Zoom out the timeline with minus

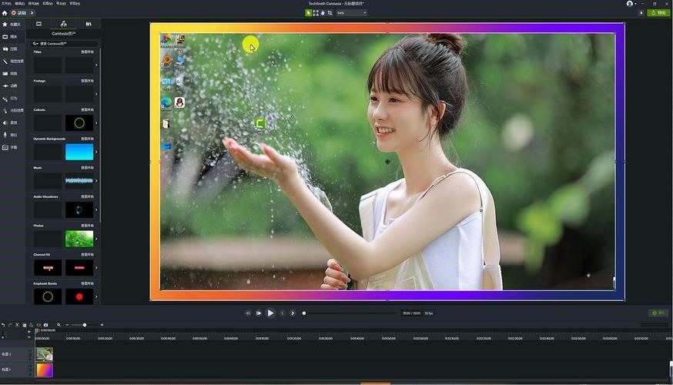pos(67,325)
